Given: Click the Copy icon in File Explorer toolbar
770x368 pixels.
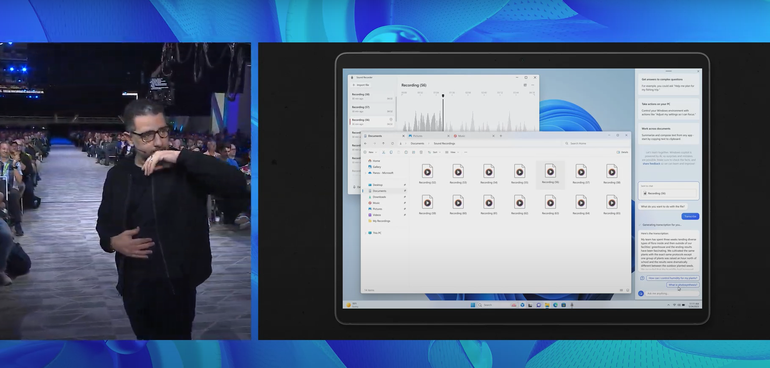Looking at the screenshot, I should tap(391, 152).
